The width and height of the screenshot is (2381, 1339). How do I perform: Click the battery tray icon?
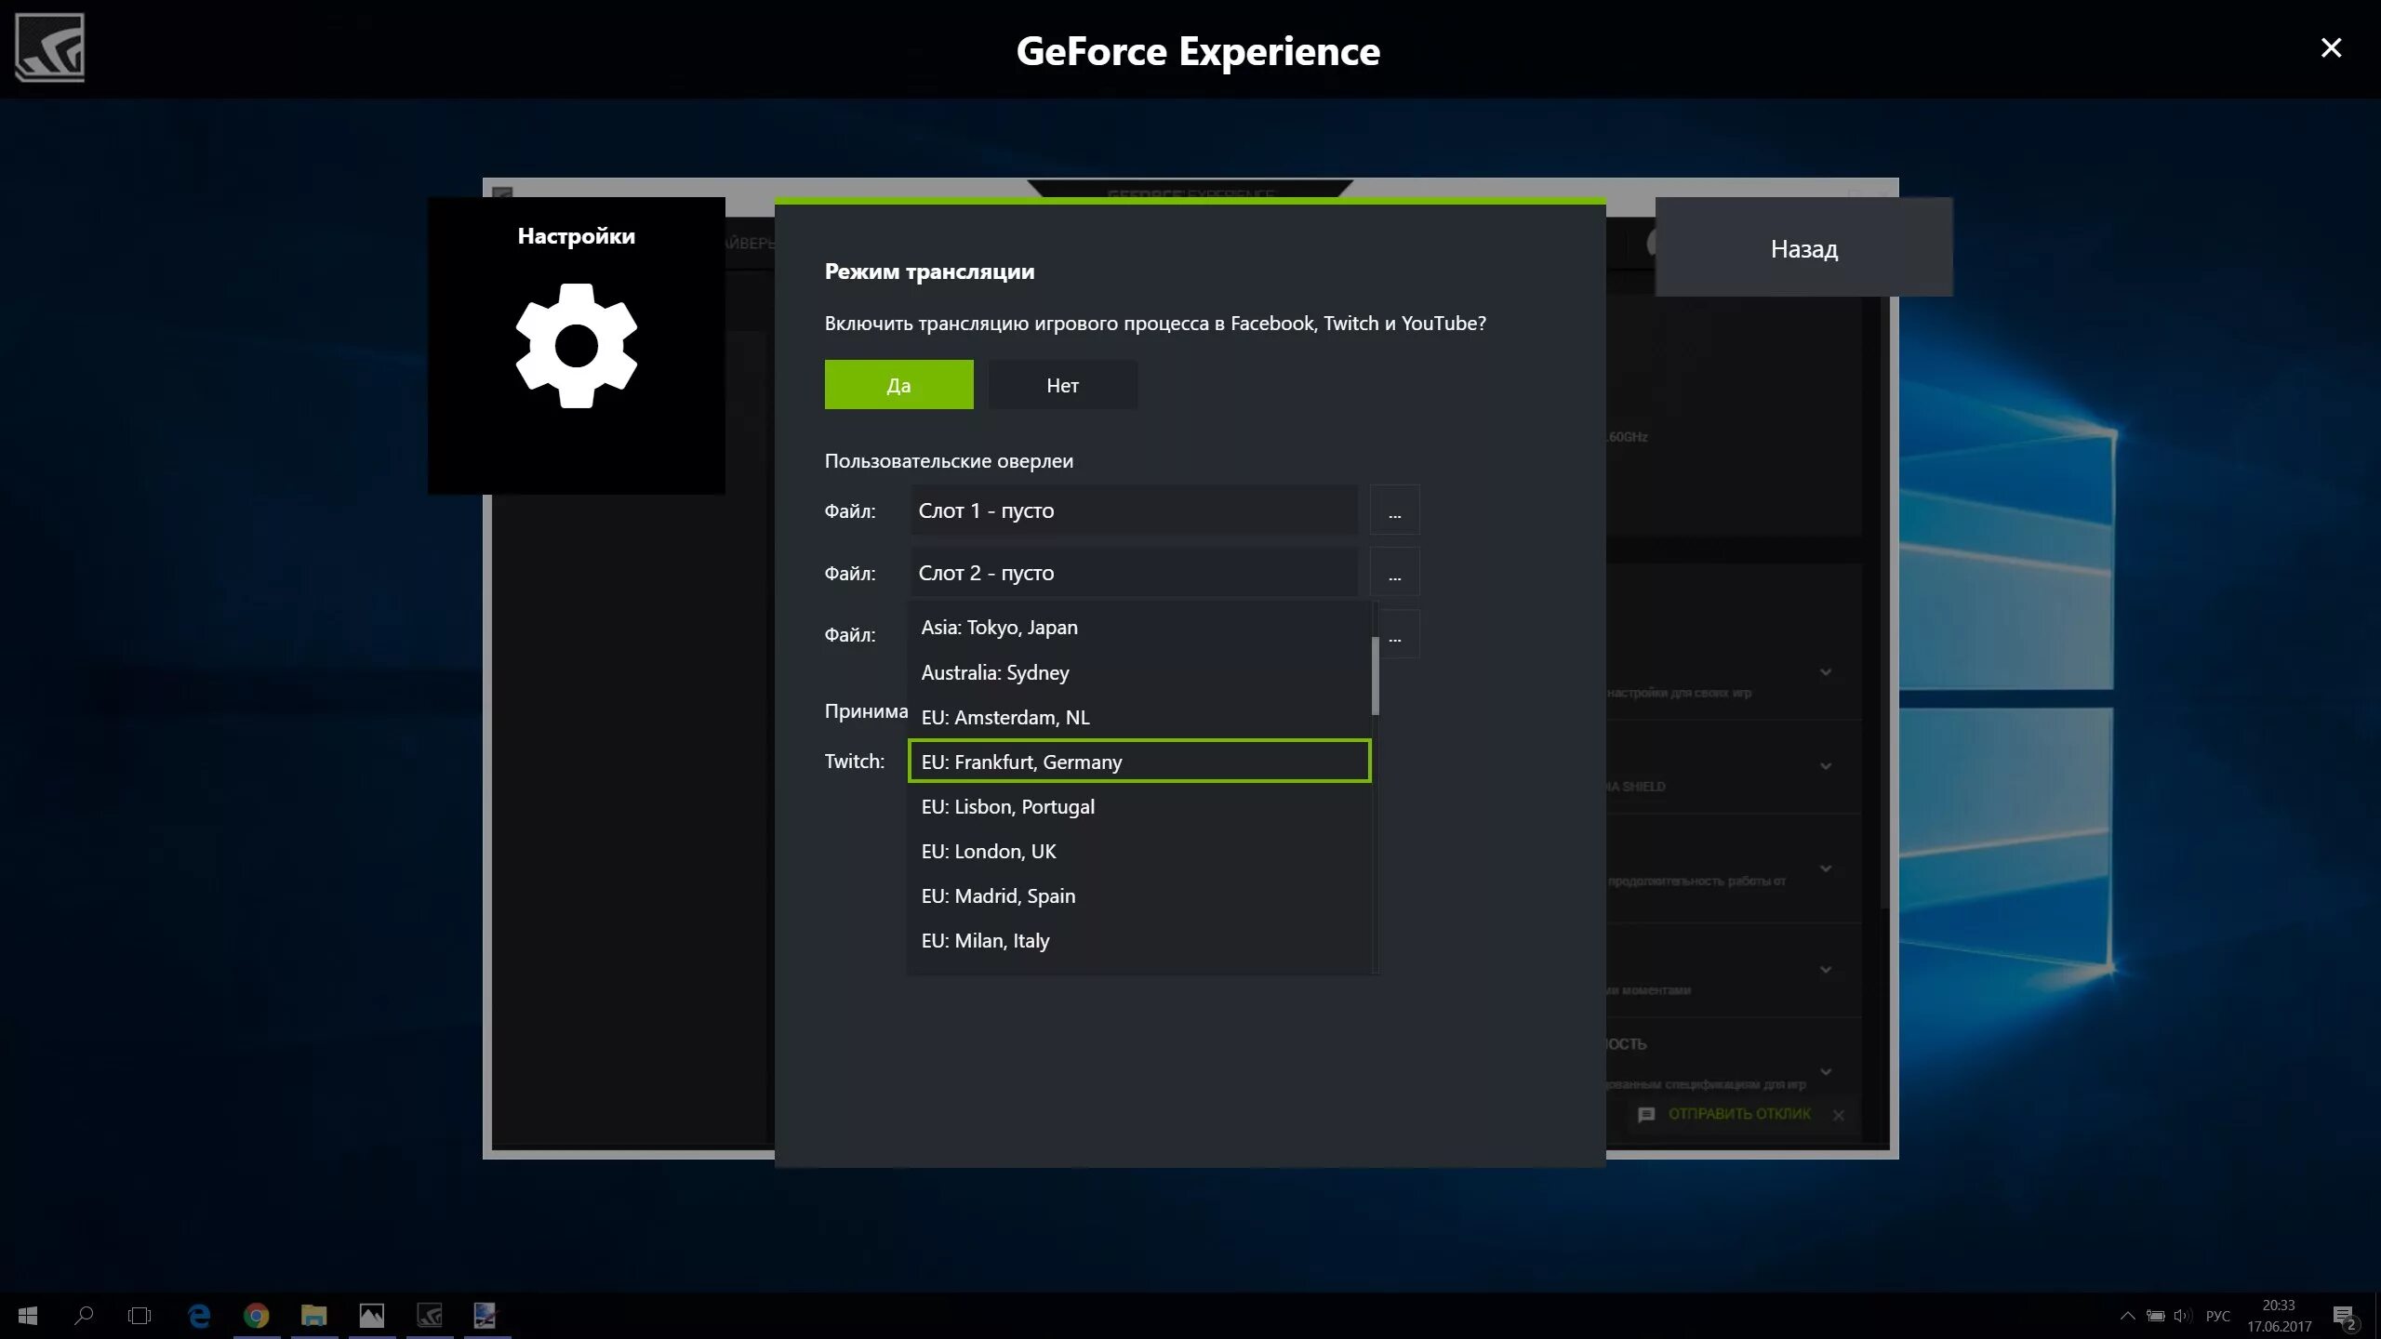tap(2155, 1315)
